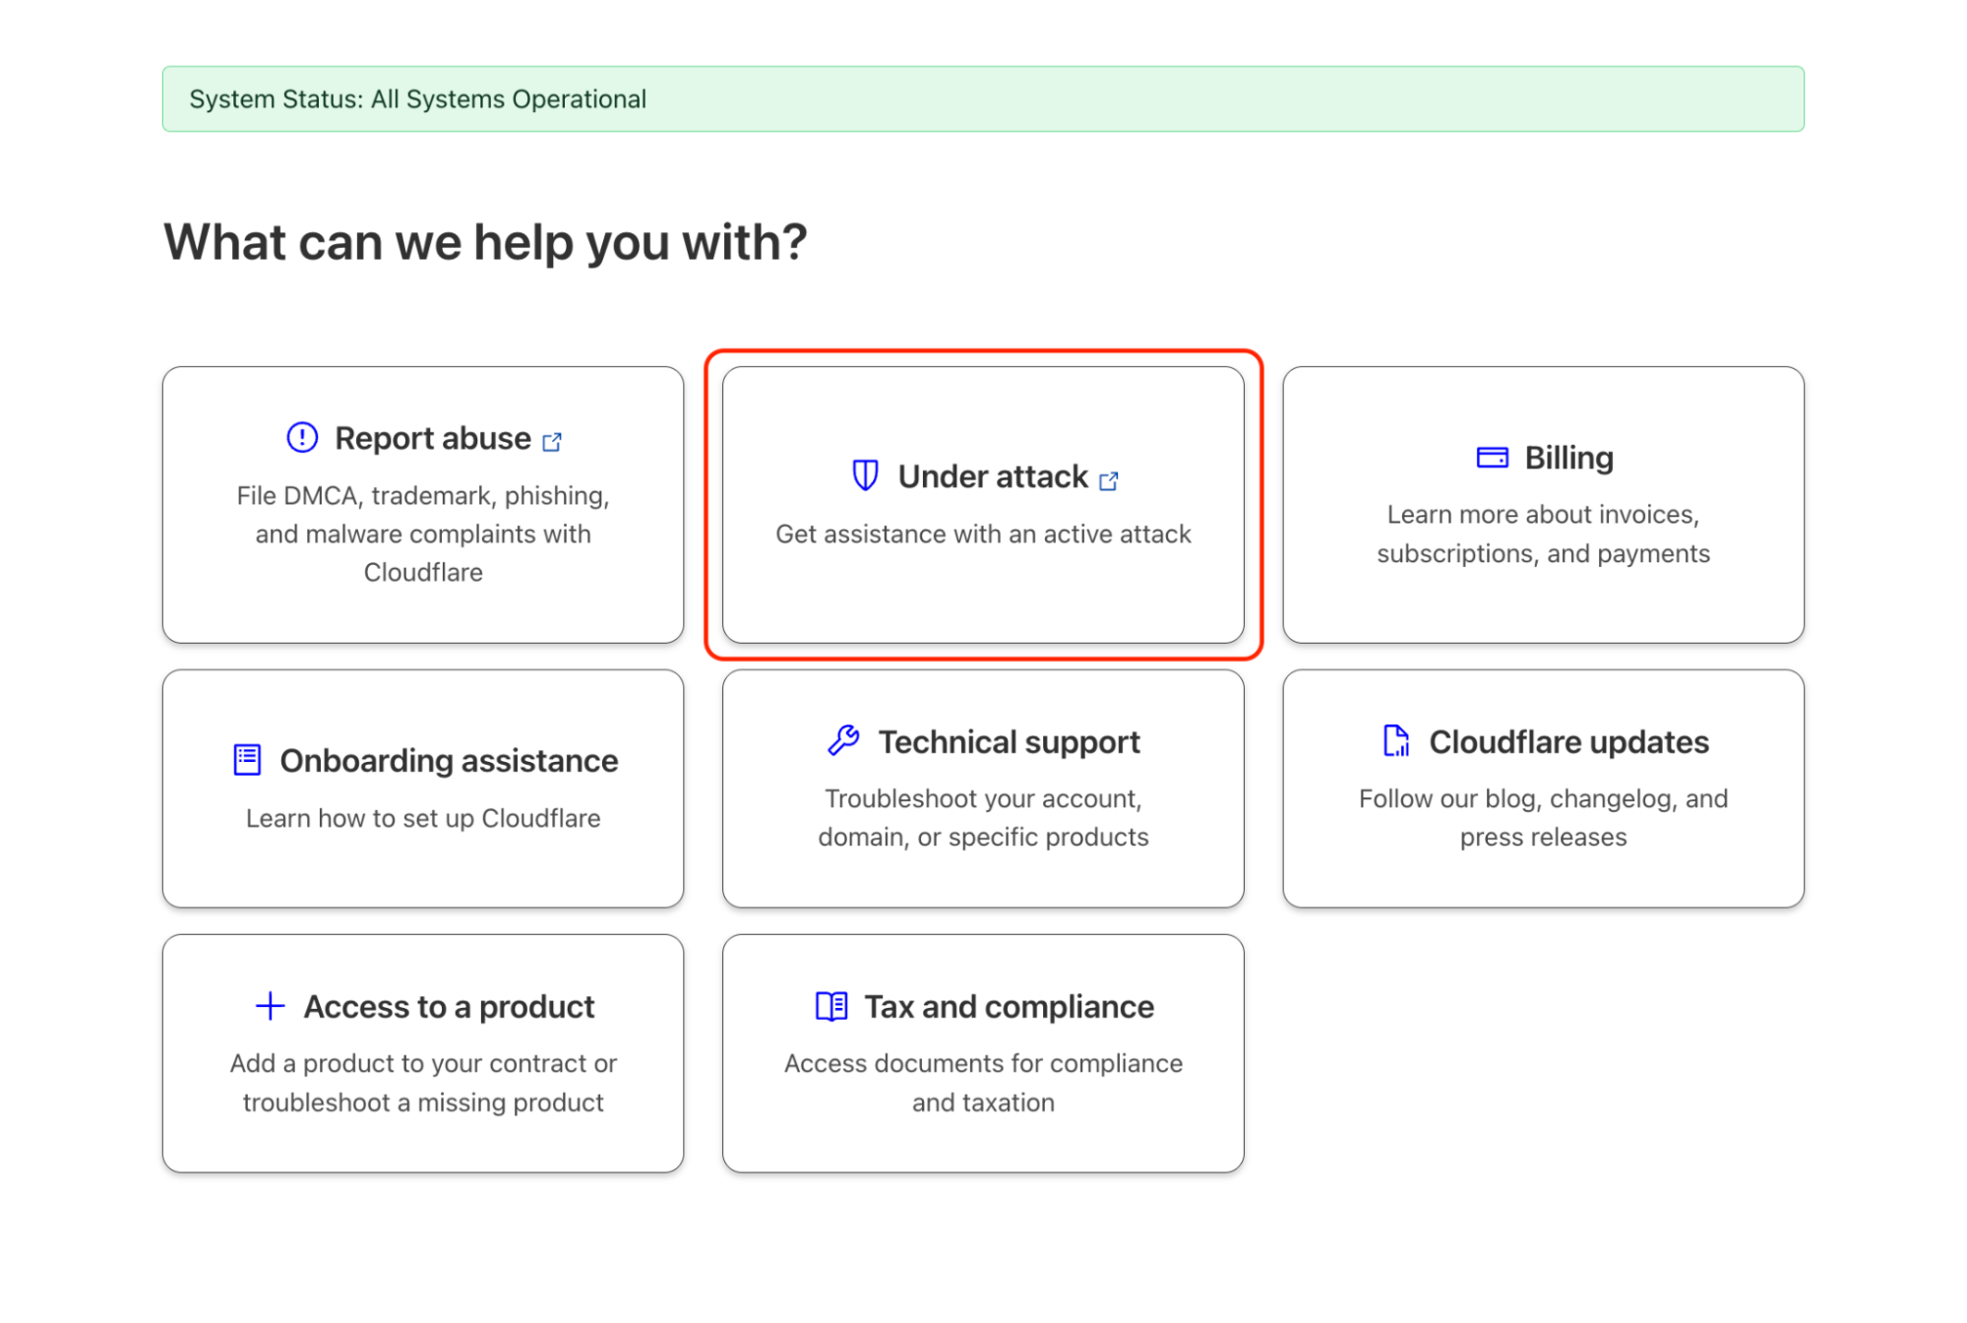Select Onboarding assistance card description

tap(423, 818)
